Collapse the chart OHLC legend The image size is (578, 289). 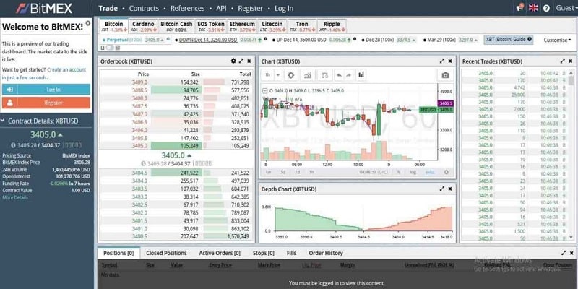coord(264,91)
